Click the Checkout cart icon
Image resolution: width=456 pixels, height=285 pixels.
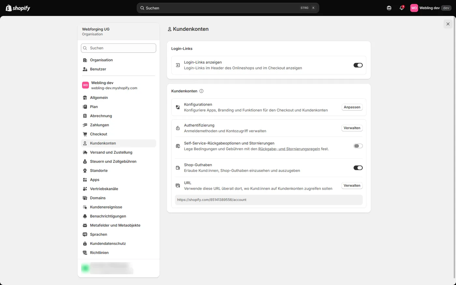pos(85,134)
